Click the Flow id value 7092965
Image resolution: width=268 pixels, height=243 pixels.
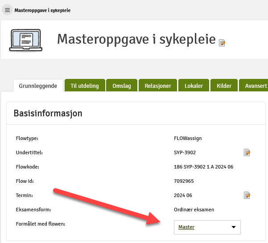coord(184,181)
